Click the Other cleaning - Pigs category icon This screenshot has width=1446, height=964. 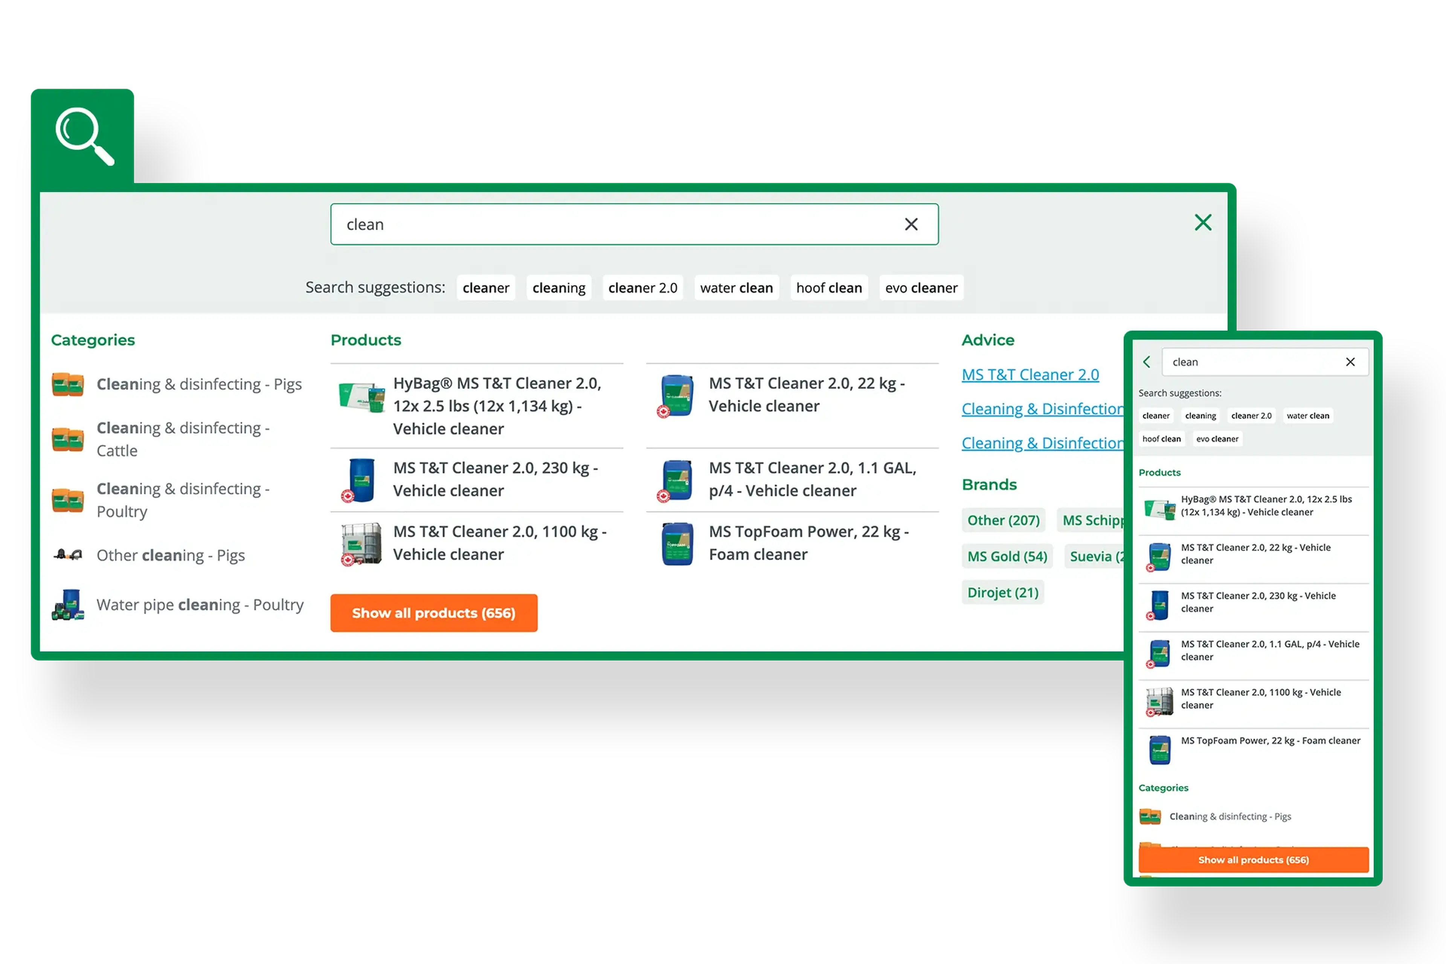[x=68, y=555]
